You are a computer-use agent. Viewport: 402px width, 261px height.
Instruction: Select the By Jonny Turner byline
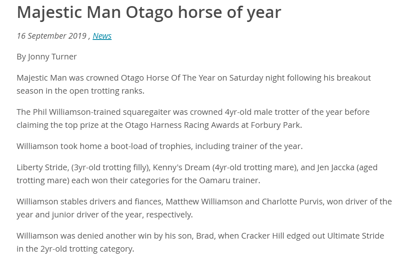(47, 57)
